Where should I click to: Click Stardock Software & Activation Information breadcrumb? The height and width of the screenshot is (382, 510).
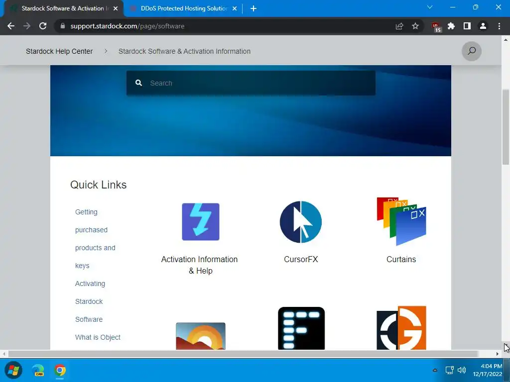point(184,51)
